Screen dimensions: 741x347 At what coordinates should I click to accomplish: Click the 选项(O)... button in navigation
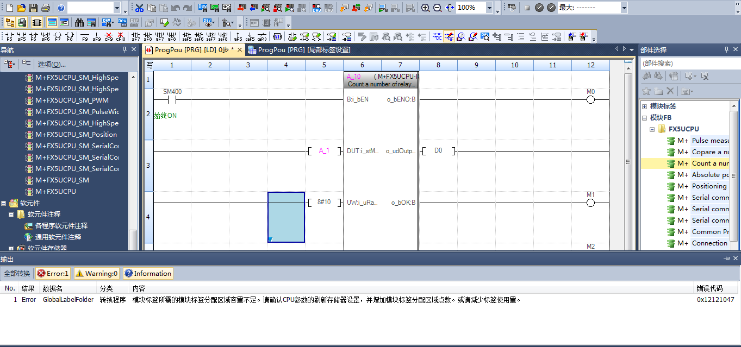(x=52, y=64)
